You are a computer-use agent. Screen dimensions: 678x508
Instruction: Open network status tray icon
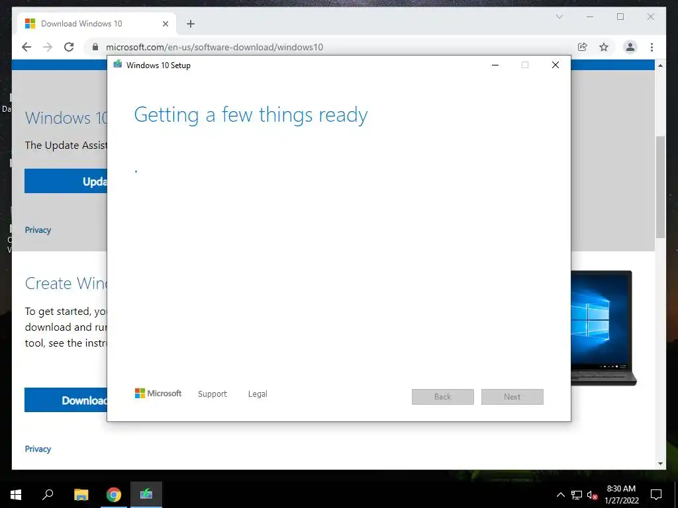577,495
